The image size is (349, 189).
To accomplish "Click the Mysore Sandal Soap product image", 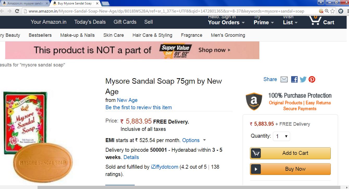I will tap(36, 136).
